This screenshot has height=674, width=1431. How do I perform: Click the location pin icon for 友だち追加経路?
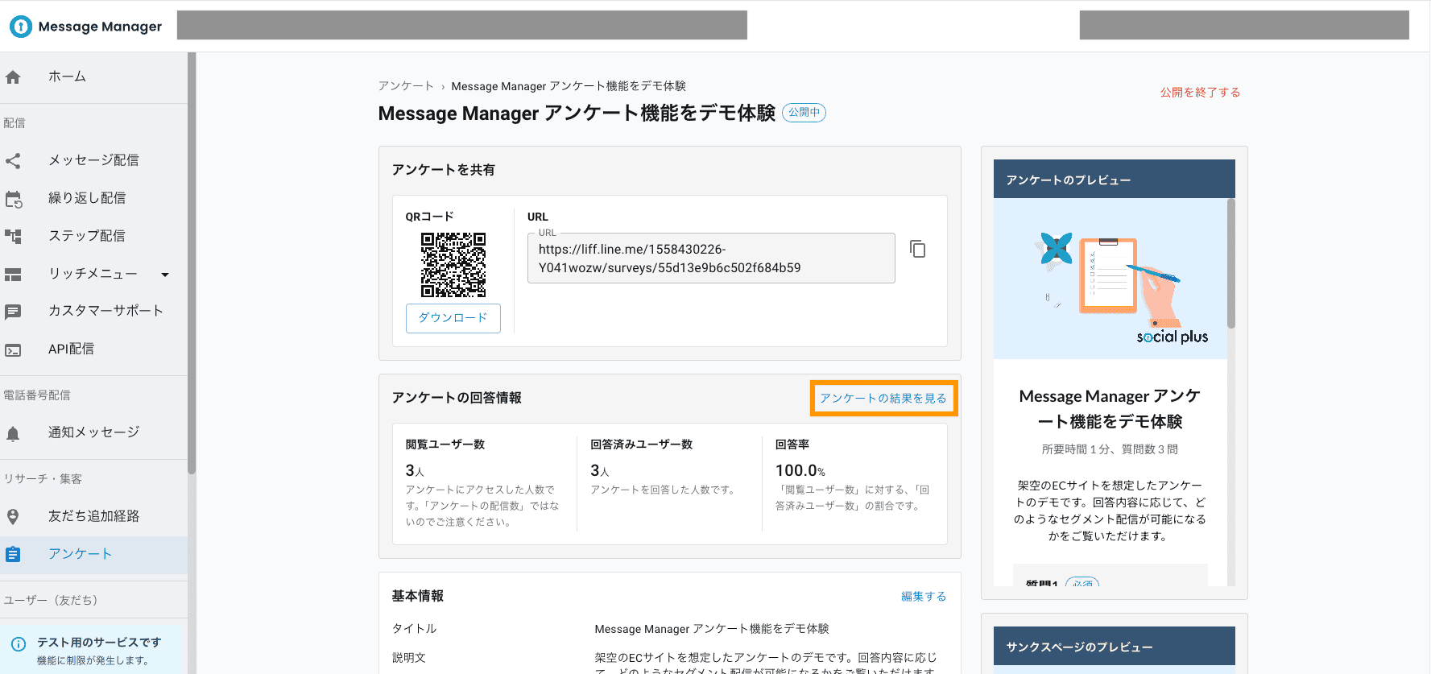coord(13,517)
